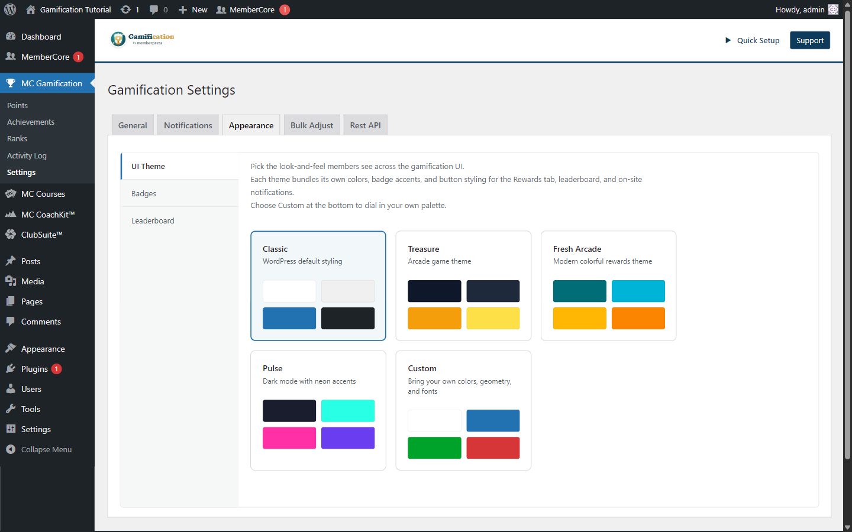
Task: Click the Plugins update count badge
Action: (x=56, y=368)
